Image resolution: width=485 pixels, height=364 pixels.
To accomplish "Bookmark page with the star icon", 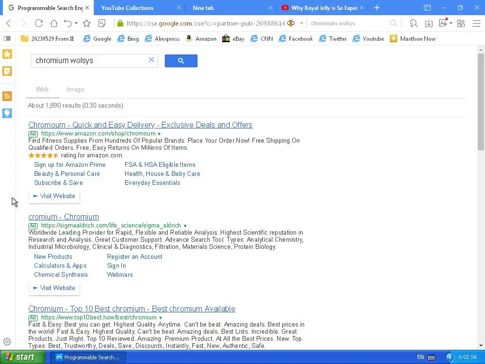I will pos(87,23).
